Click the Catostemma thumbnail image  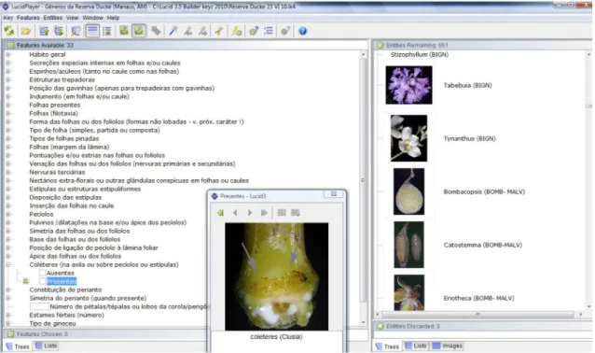coord(408,245)
